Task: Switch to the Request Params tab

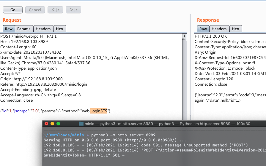Action: pyautogui.click(x=24, y=29)
